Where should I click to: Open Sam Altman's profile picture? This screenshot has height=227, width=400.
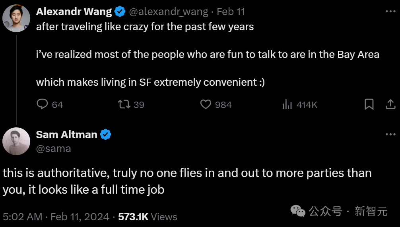pos(16,141)
